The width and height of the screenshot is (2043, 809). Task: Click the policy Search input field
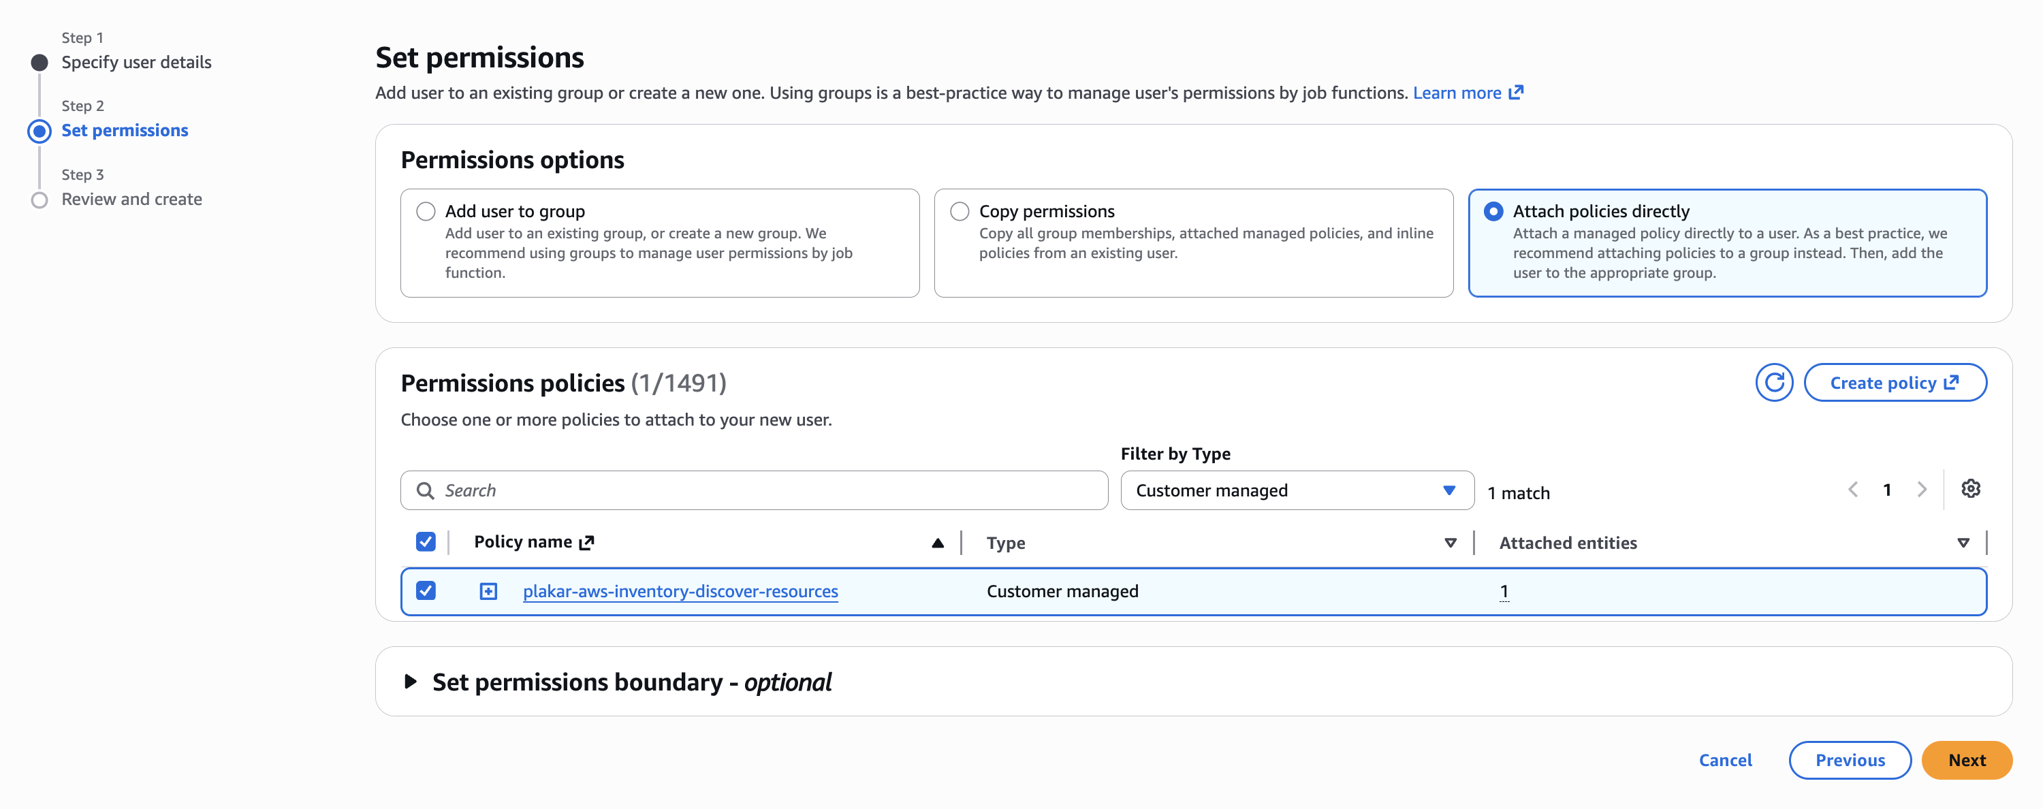click(x=753, y=491)
